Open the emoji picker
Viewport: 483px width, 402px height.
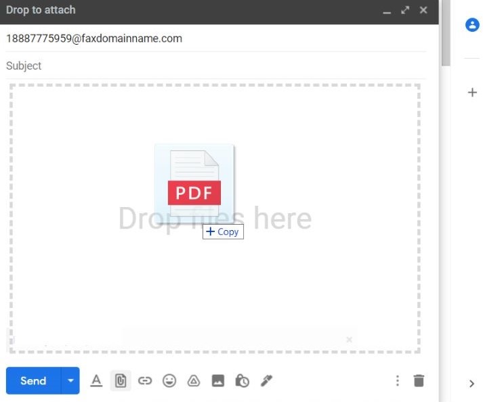pyautogui.click(x=169, y=381)
